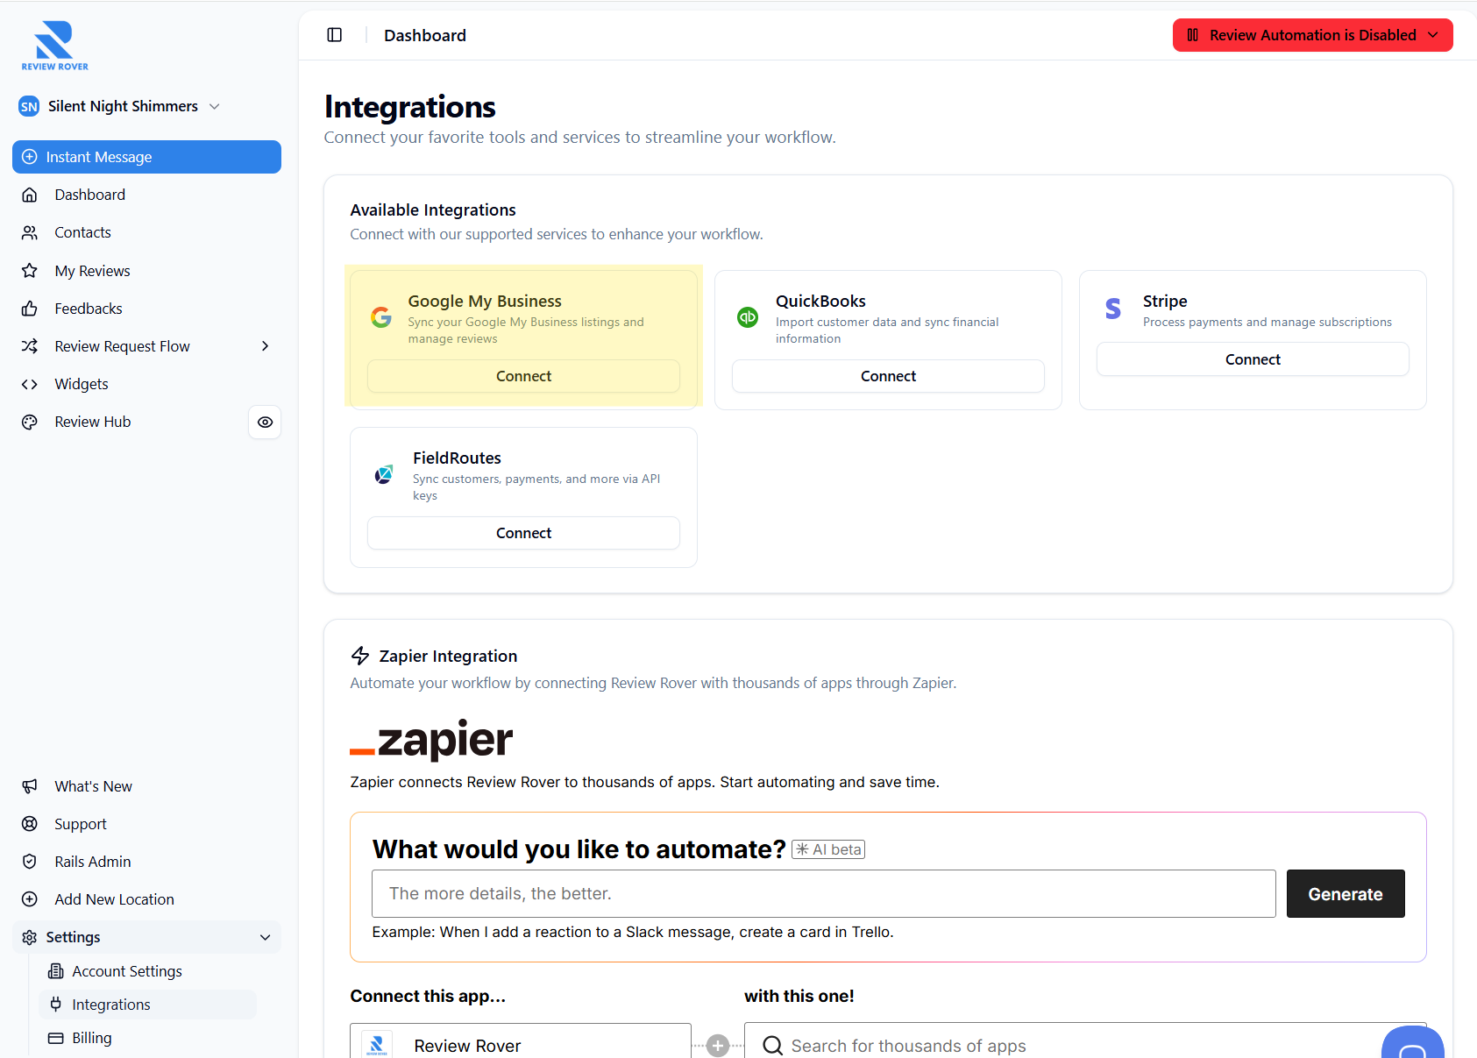
Task: Open Feedbacks page
Action: 89,309
